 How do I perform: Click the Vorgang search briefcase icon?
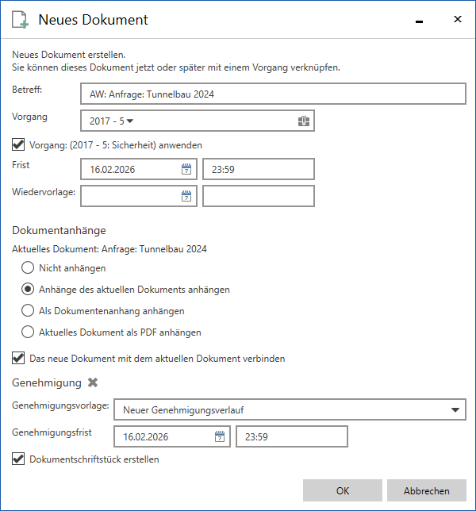[x=304, y=121]
